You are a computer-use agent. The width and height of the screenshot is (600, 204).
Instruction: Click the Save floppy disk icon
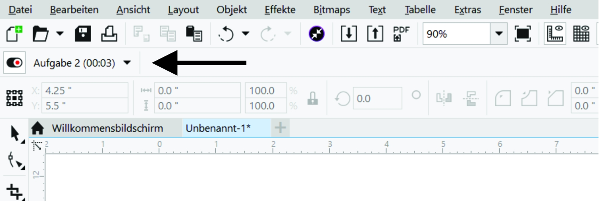click(x=83, y=34)
